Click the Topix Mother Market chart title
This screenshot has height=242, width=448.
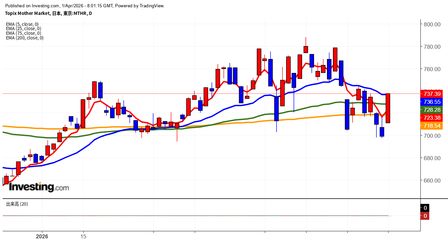pyautogui.click(x=48, y=14)
